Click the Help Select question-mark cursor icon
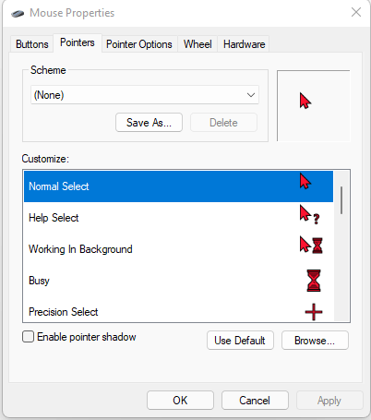This screenshot has width=371, height=420. coord(310,214)
